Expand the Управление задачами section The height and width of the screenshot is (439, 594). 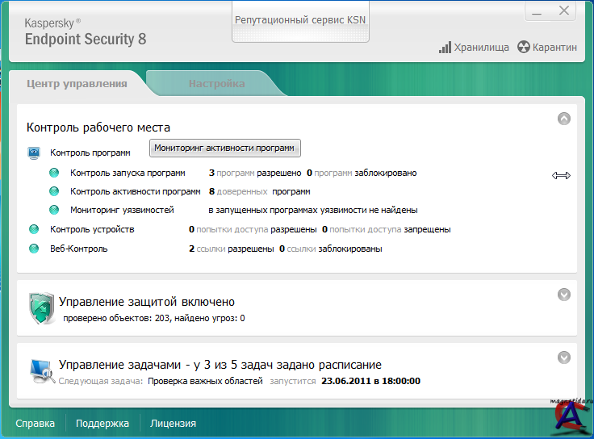564,357
